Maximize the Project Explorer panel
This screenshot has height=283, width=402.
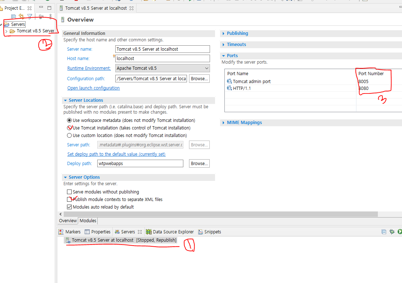[x=49, y=8]
